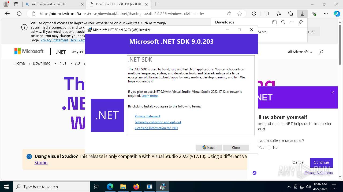Click the Microsoft logo on the page
343x192 pixels.
click(29, 51)
